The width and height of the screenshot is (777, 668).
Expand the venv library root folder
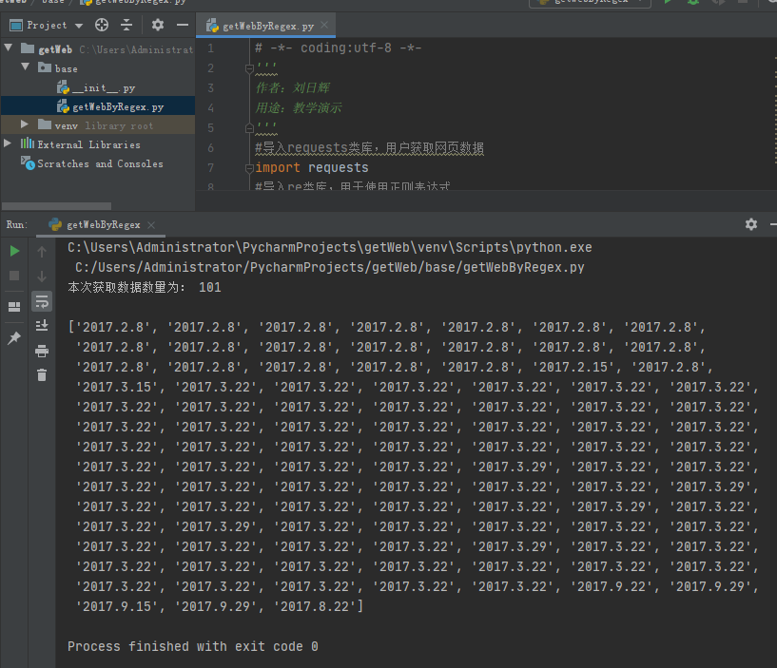[26, 125]
